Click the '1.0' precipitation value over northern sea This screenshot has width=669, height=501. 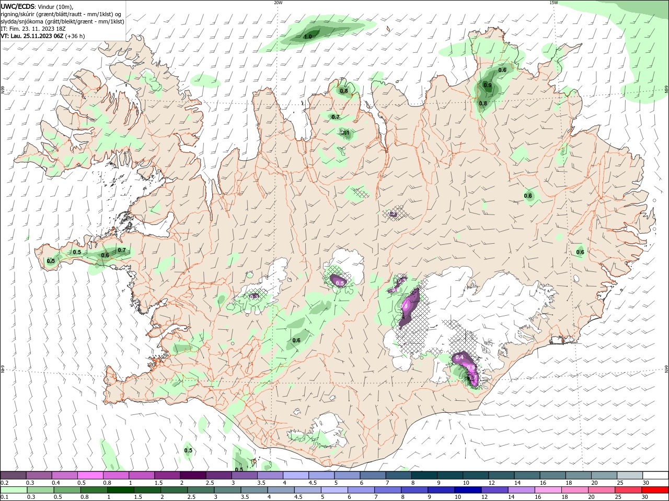click(x=308, y=37)
